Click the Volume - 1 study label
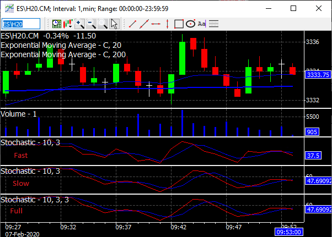This screenshot has height=237, width=332. [x=19, y=113]
